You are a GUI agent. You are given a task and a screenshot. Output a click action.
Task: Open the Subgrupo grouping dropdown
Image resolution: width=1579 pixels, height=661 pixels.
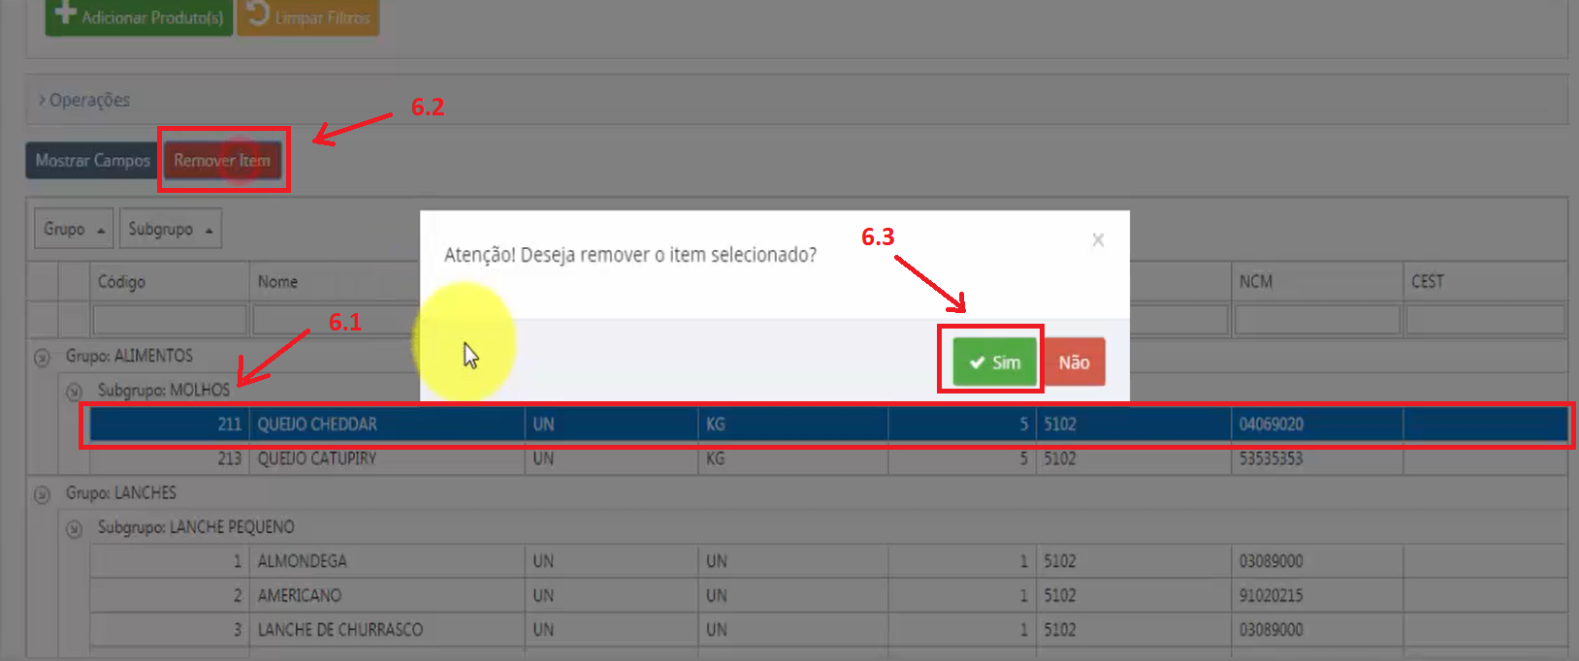click(x=170, y=229)
